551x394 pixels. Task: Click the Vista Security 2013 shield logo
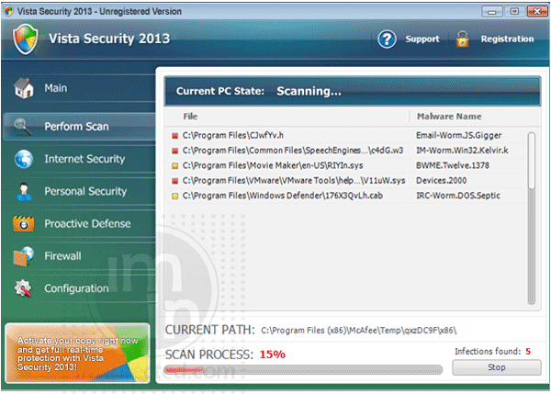(x=26, y=39)
